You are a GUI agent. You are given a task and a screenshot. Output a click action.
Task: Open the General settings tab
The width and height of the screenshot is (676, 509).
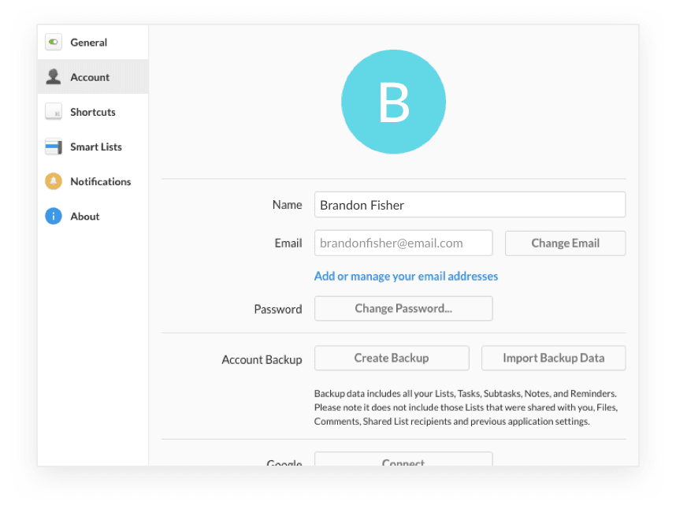point(89,43)
